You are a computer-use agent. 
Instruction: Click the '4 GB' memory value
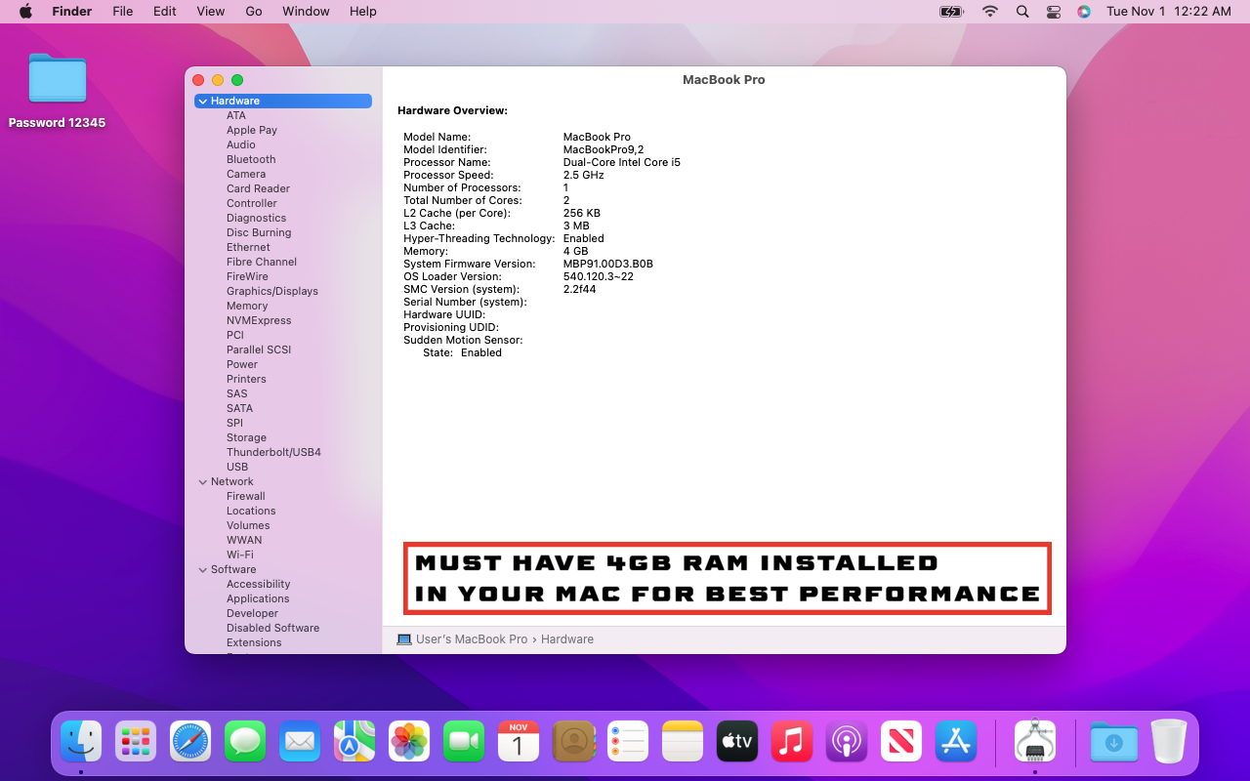[x=576, y=251]
